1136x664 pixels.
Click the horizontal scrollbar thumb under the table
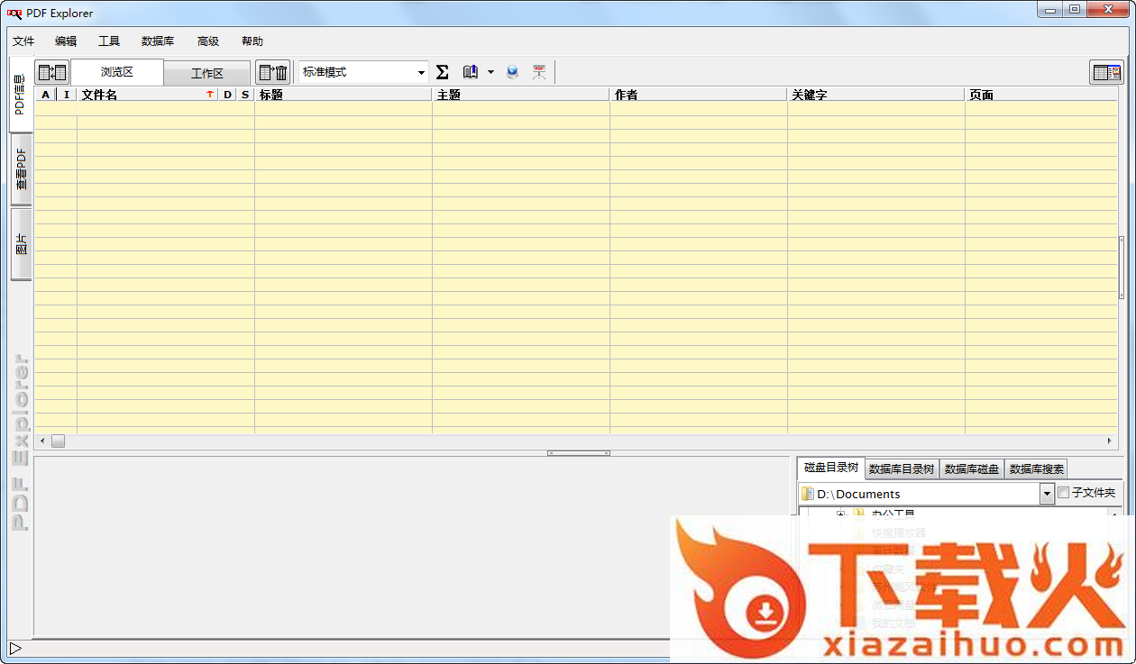(58, 441)
